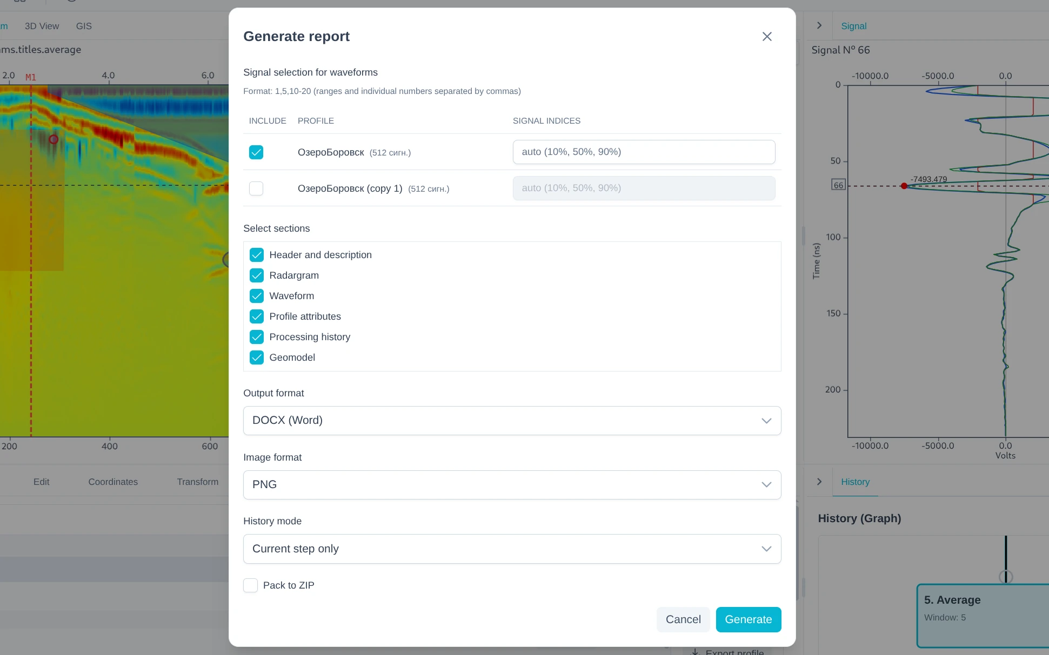1049x655 pixels.
Task: Disable the Radargram section
Action: [257, 275]
